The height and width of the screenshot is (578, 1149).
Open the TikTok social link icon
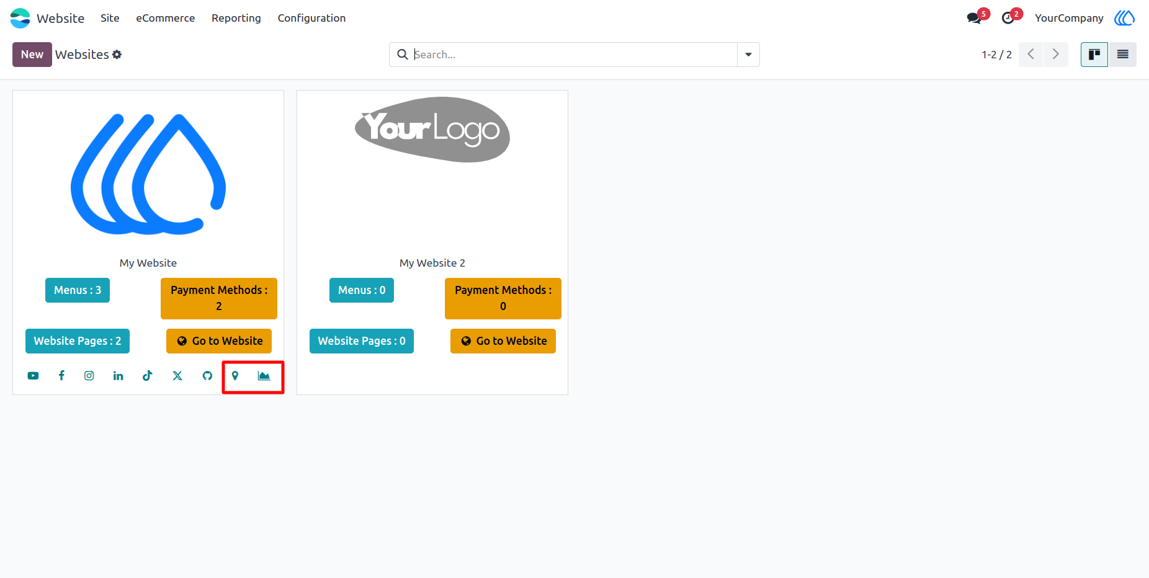(x=147, y=376)
